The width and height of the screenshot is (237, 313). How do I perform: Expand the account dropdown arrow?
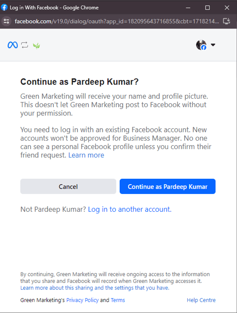pyautogui.click(x=213, y=45)
